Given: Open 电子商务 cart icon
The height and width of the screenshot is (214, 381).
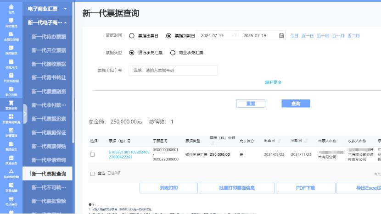Looking at the screenshot, I should [11, 201].
